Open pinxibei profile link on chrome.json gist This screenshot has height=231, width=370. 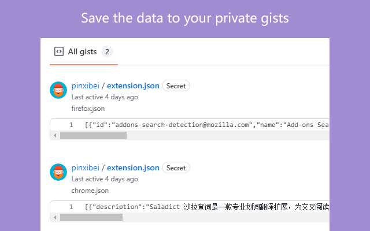pos(86,168)
